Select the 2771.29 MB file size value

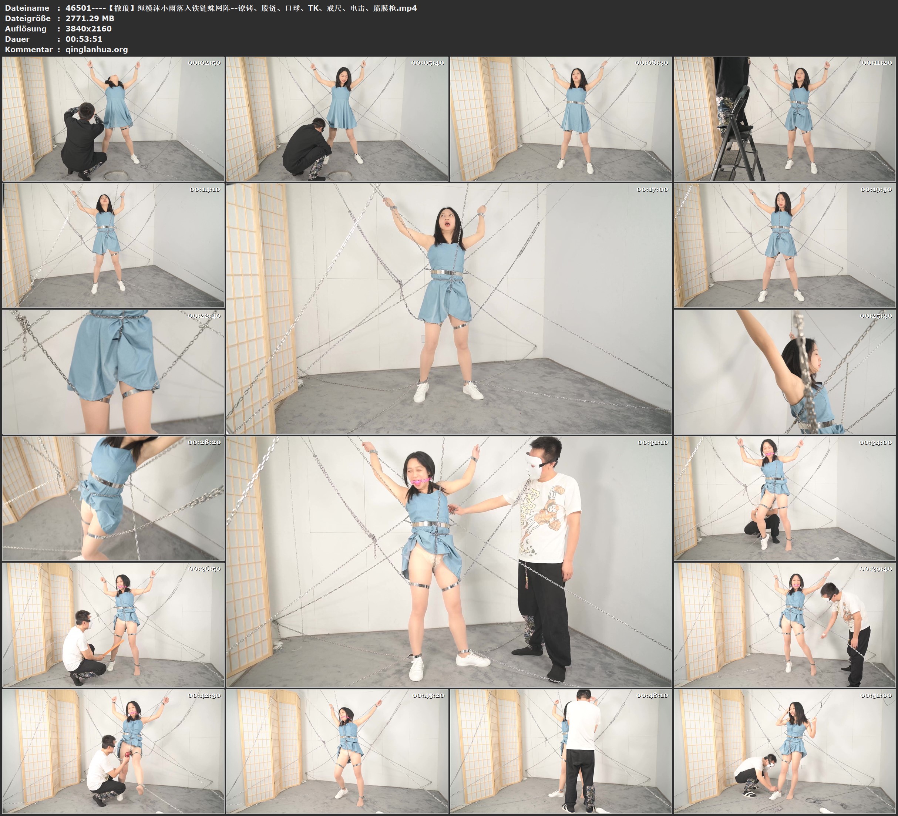(90, 18)
